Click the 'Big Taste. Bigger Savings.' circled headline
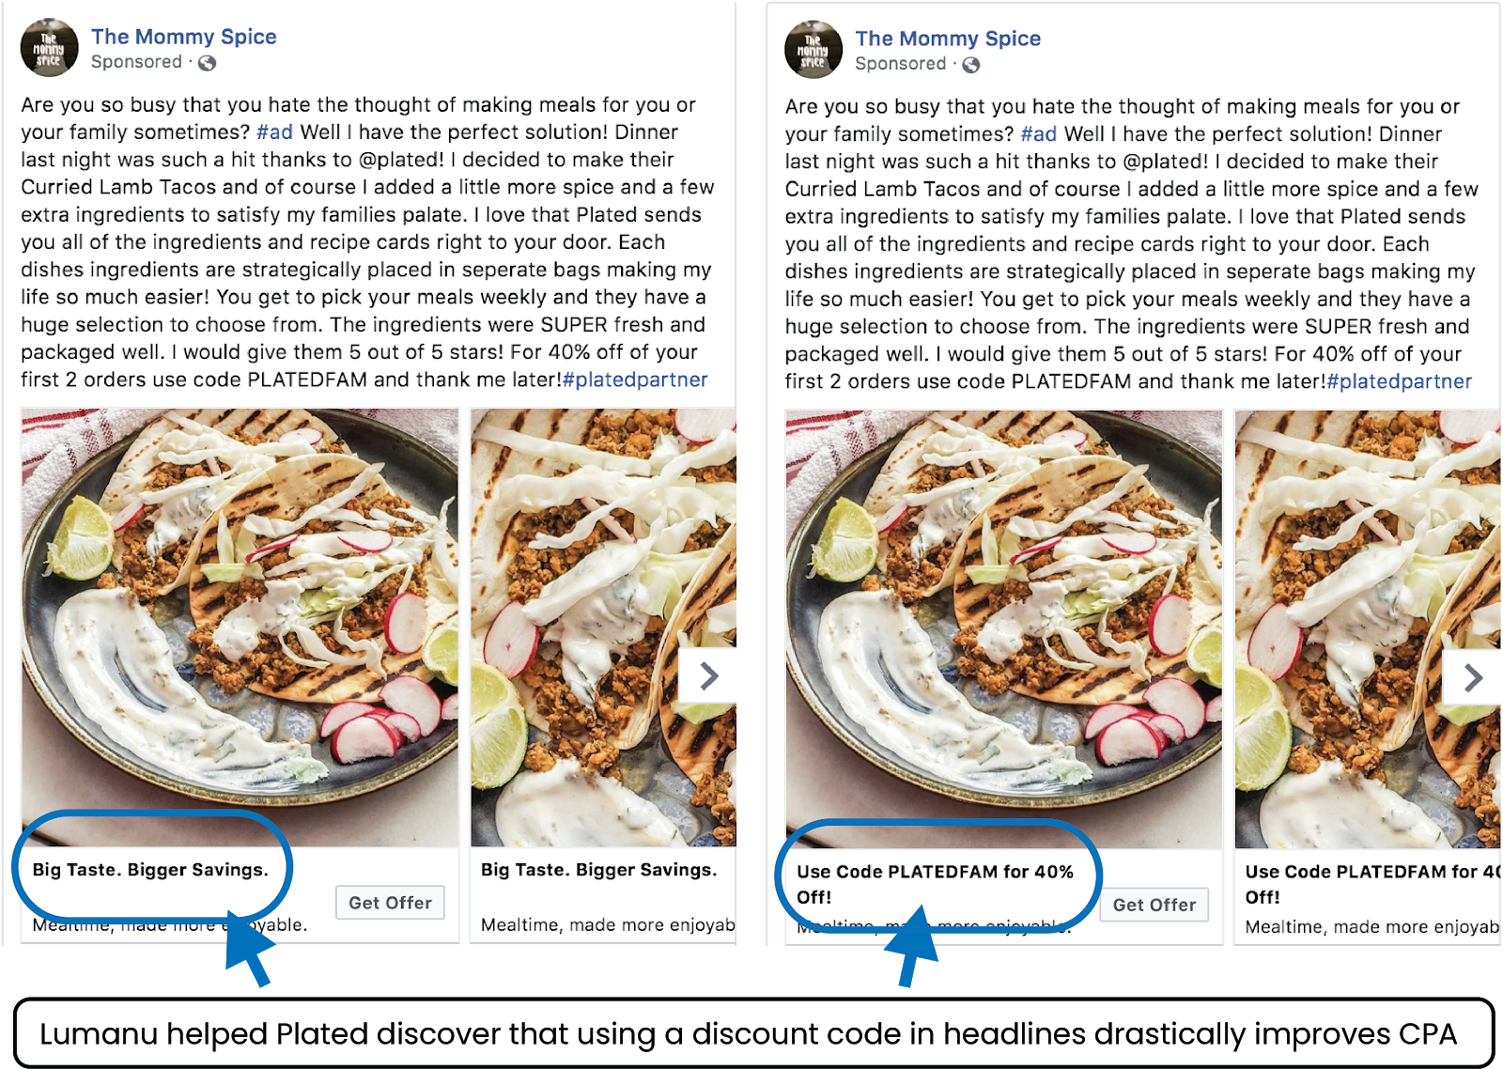 pyautogui.click(x=150, y=870)
